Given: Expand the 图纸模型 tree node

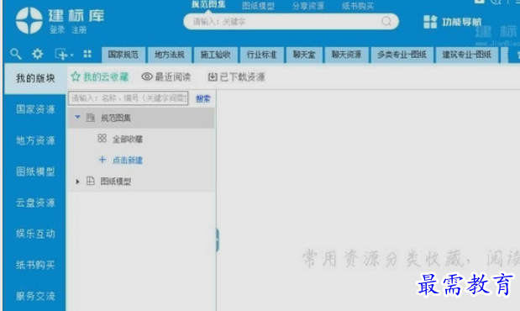Looking at the screenshot, I should tap(77, 182).
